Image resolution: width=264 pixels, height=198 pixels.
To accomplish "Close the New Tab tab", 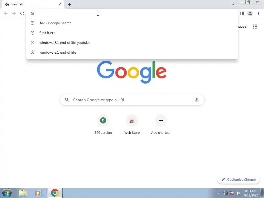I will coord(60,4).
